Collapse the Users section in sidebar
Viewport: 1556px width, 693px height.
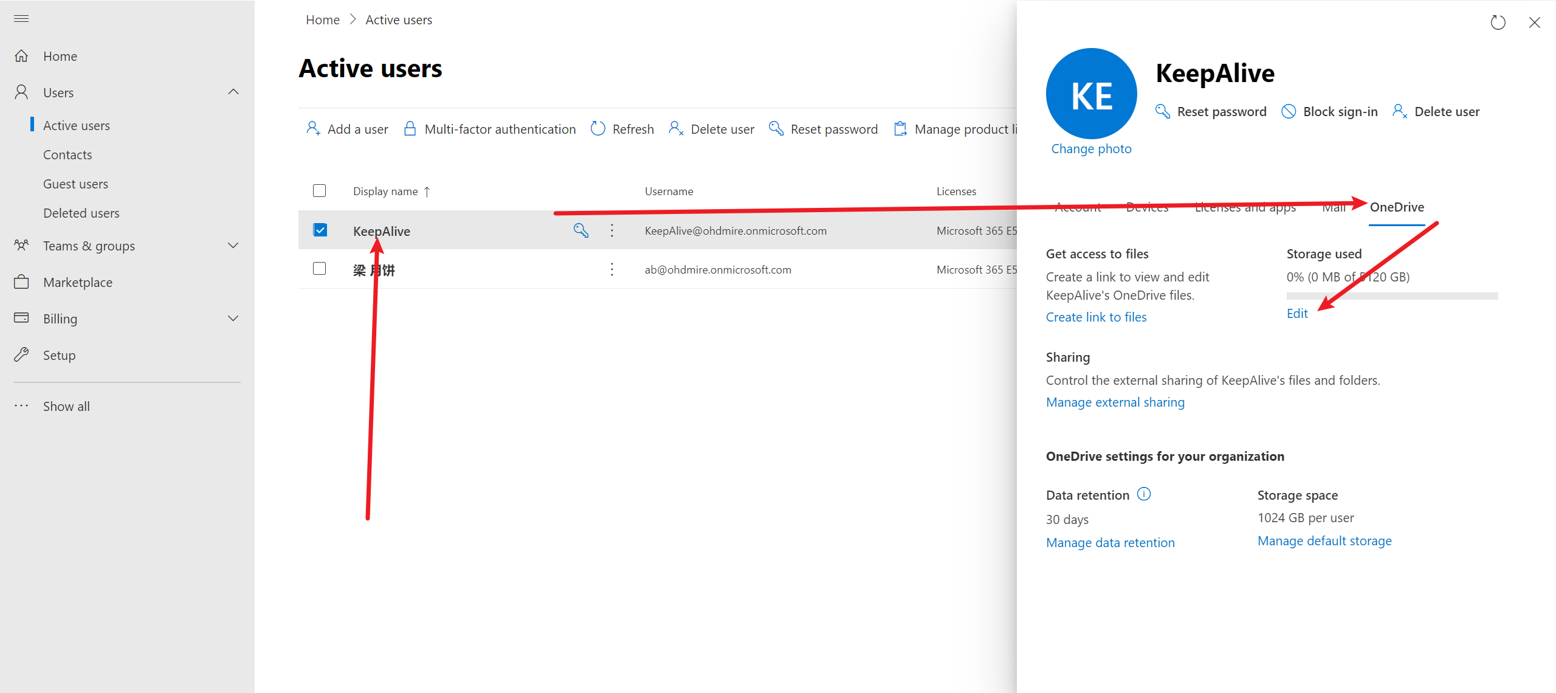[233, 92]
